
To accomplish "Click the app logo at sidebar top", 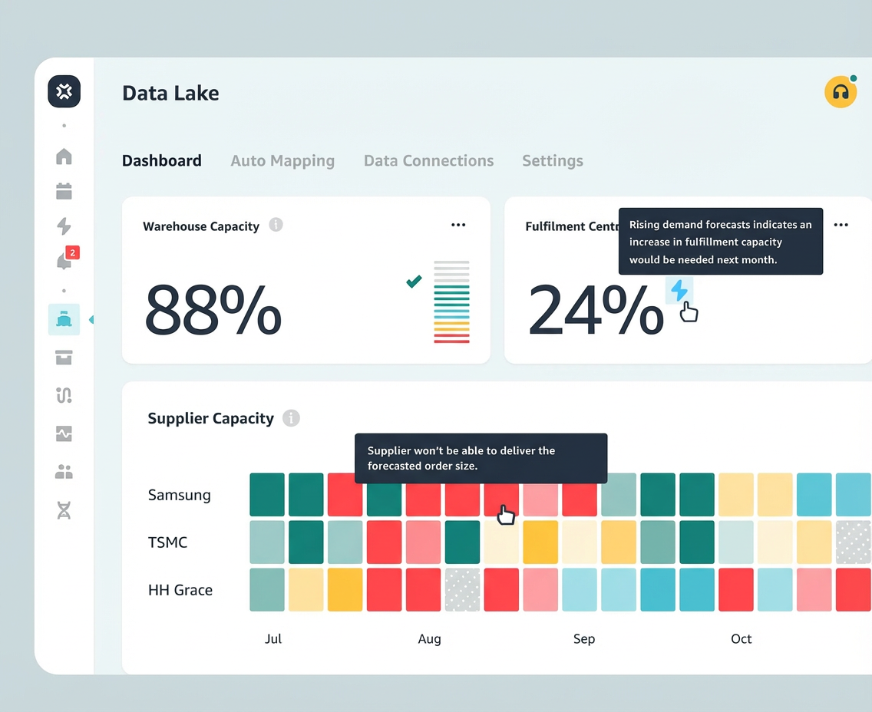I will click(x=64, y=92).
